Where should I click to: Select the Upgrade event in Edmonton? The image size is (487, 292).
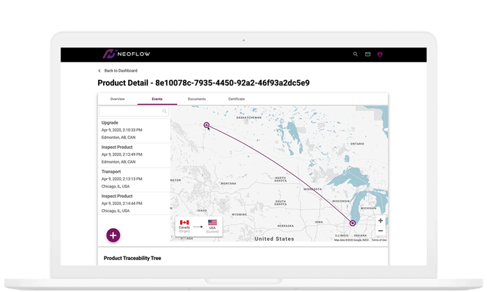point(134,130)
